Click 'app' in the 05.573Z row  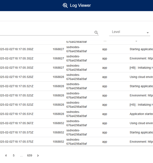click(x=104, y=133)
